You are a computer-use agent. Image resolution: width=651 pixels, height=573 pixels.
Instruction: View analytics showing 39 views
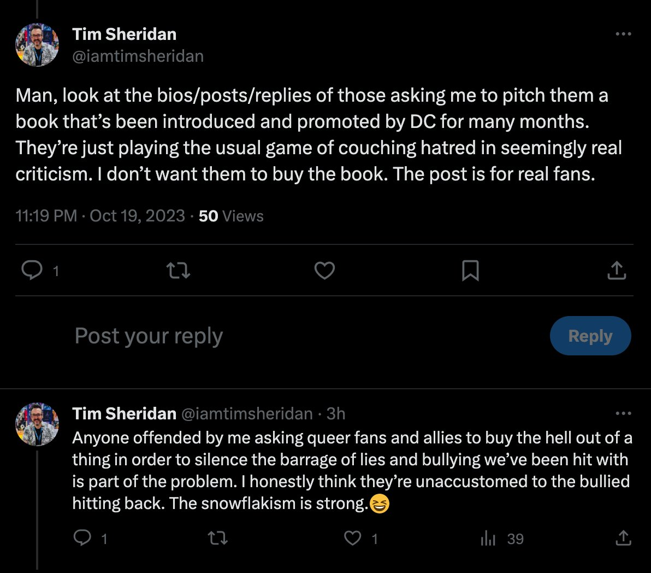pyautogui.click(x=502, y=539)
